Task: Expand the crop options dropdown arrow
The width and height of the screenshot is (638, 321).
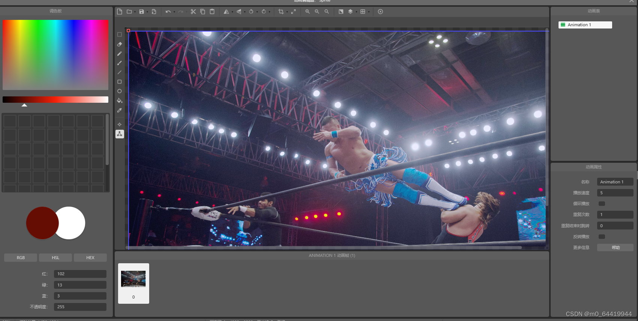Action: click(x=287, y=12)
